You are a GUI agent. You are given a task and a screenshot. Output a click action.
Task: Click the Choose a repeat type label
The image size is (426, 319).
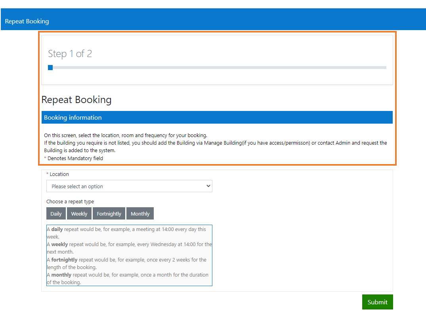point(70,202)
